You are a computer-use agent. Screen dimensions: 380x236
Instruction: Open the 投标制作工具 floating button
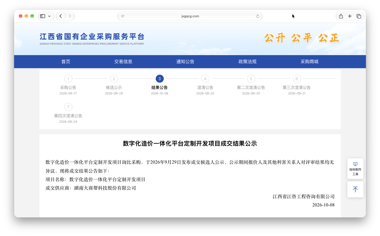click(355, 169)
